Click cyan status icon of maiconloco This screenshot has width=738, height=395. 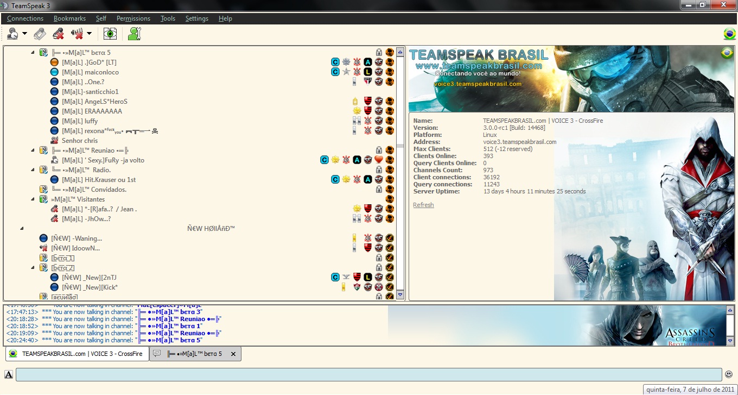click(54, 72)
